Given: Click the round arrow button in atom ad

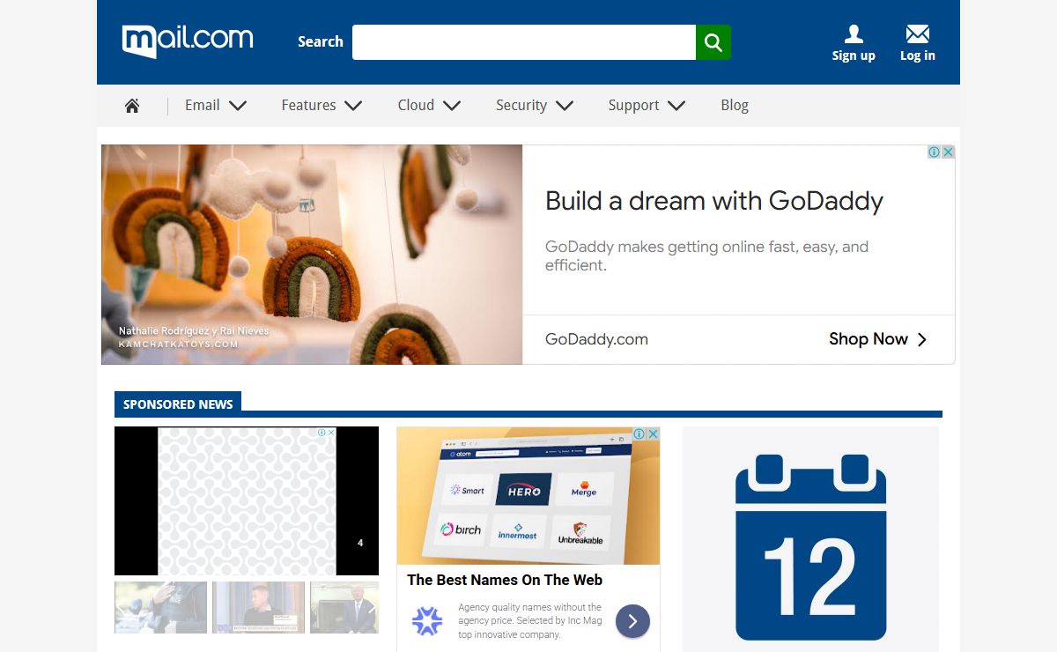Looking at the screenshot, I should (x=632, y=621).
